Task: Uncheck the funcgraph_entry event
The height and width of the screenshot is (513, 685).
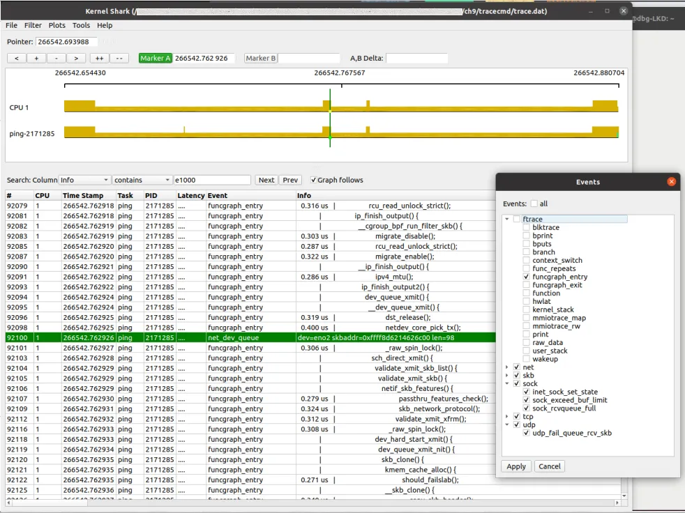Action: point(526,277)
